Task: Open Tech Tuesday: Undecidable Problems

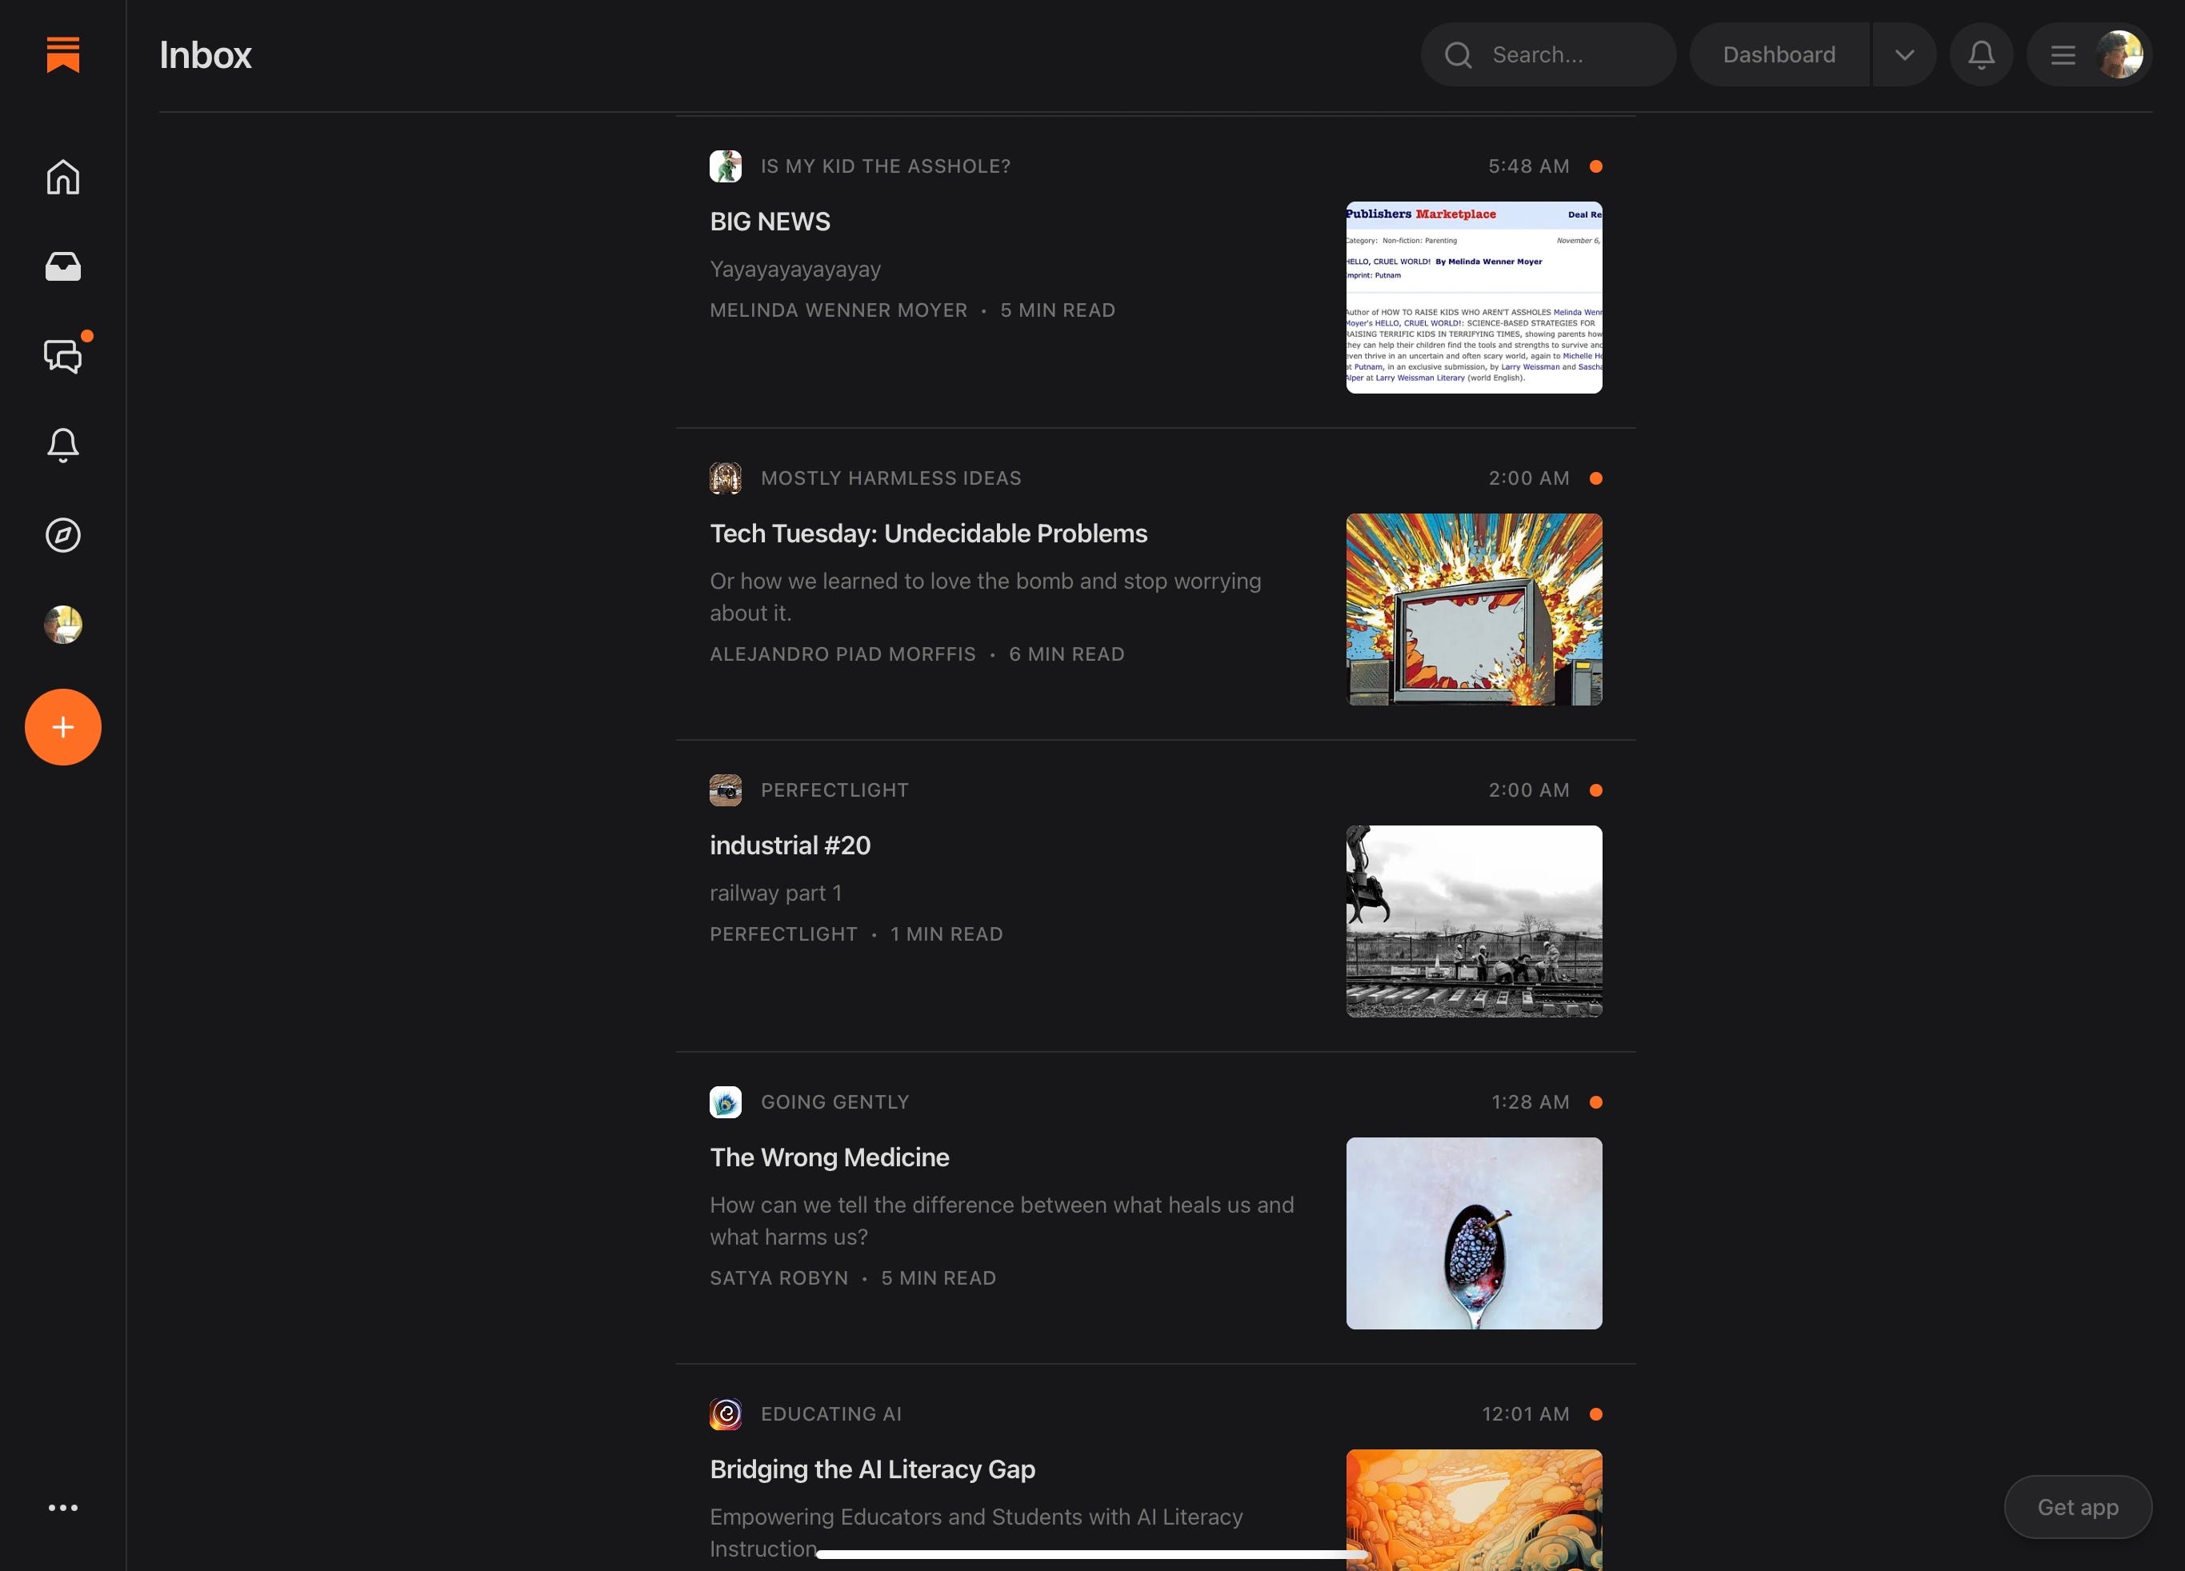Action: 929,534
